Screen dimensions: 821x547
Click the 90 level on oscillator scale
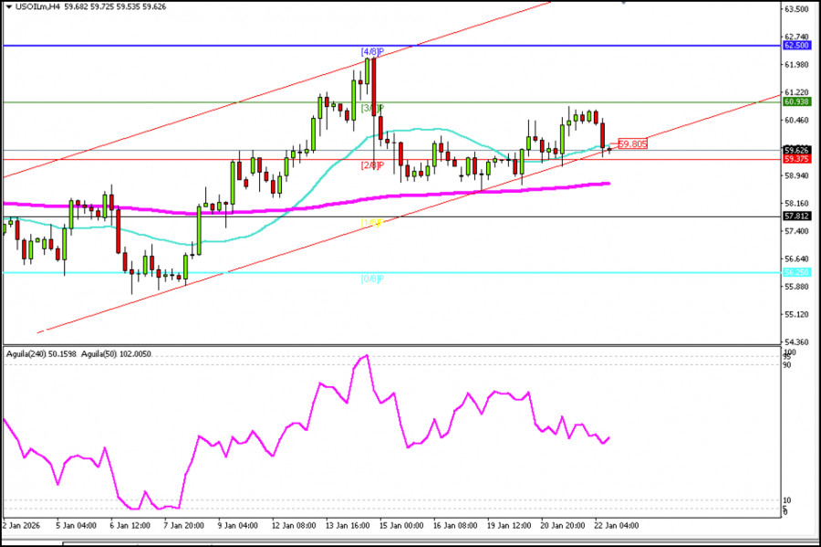[x=787, y=364]
